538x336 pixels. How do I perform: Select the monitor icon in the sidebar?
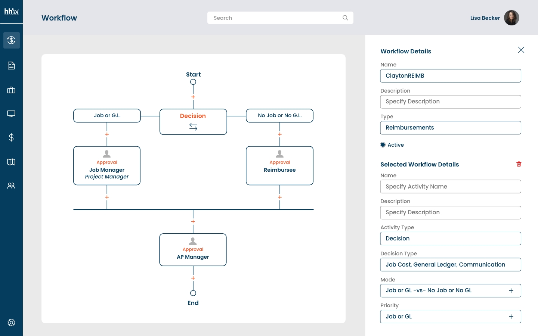point(11,113)
